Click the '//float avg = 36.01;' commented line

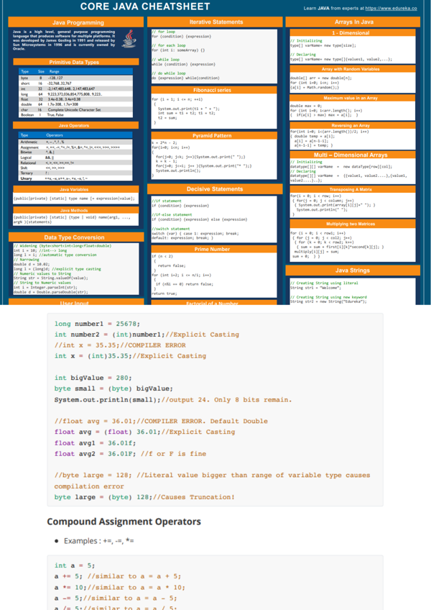161,422
